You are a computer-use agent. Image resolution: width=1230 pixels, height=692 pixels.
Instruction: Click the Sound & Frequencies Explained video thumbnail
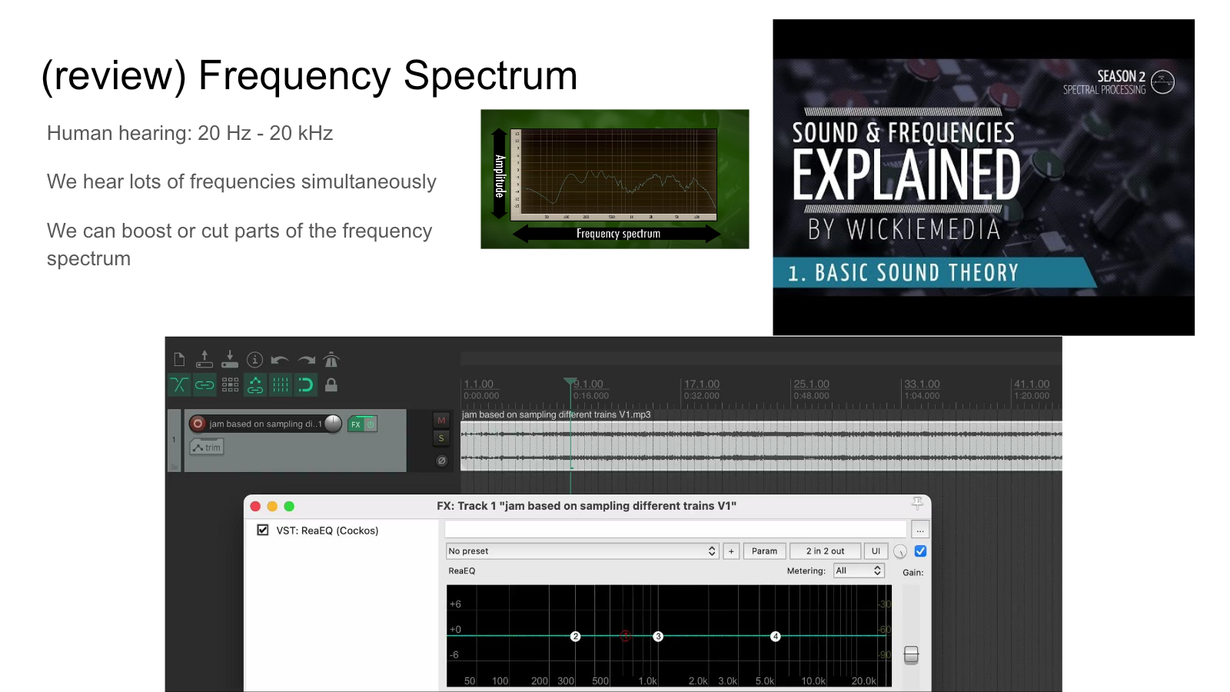pyautogui.click(x=983, y=178)
